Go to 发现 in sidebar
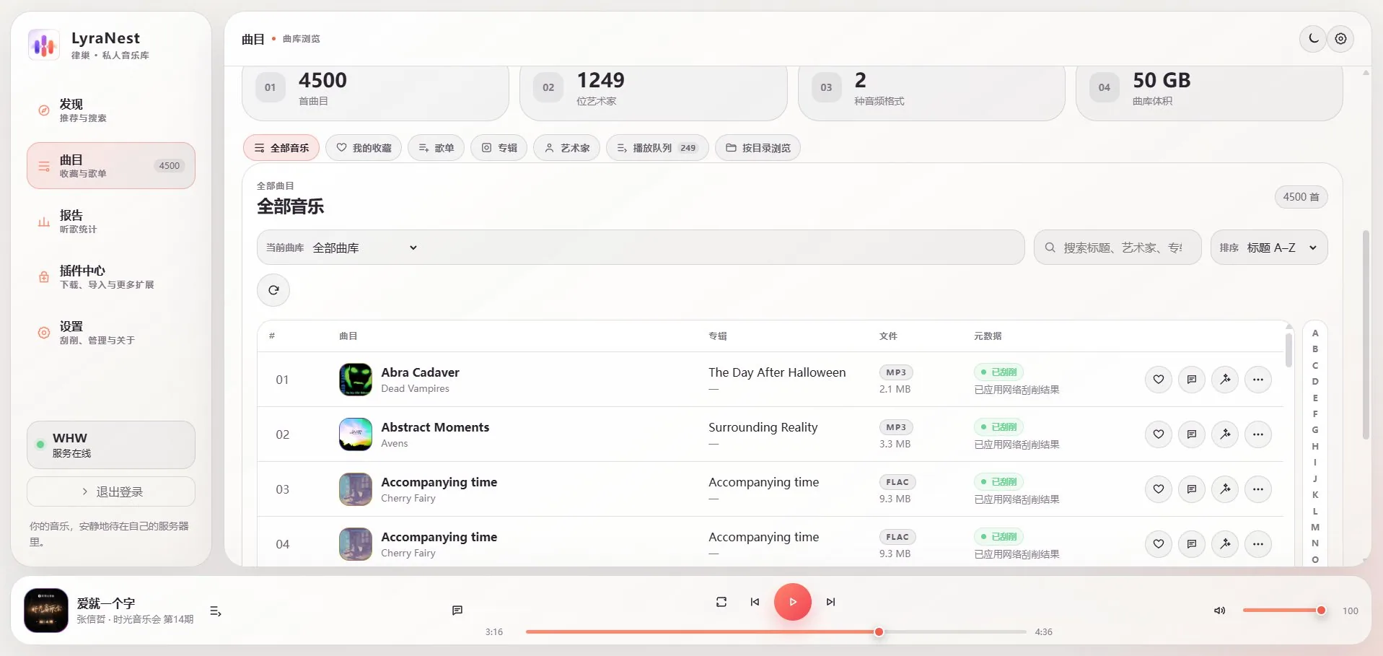This screenshot has width=1383, height=656. 111,110
